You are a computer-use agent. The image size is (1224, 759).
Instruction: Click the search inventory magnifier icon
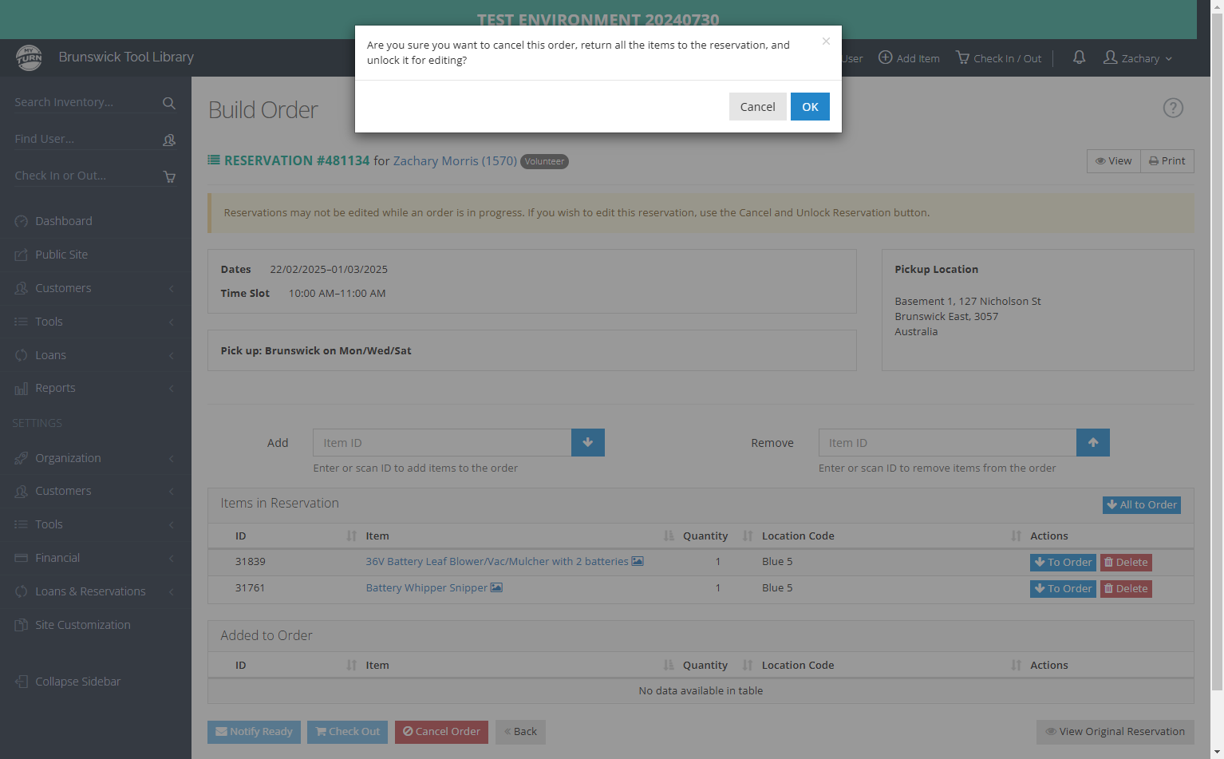(168, 103)
